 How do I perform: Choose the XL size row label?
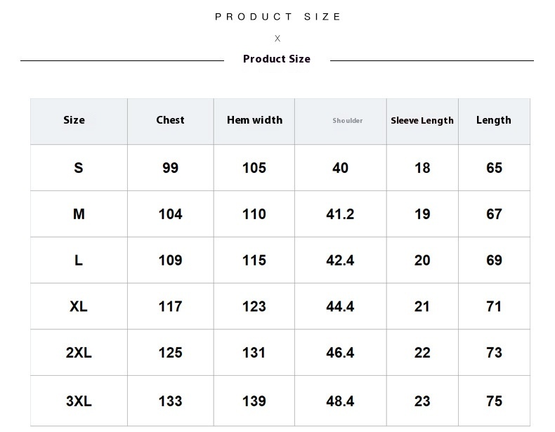pos(79,307)
